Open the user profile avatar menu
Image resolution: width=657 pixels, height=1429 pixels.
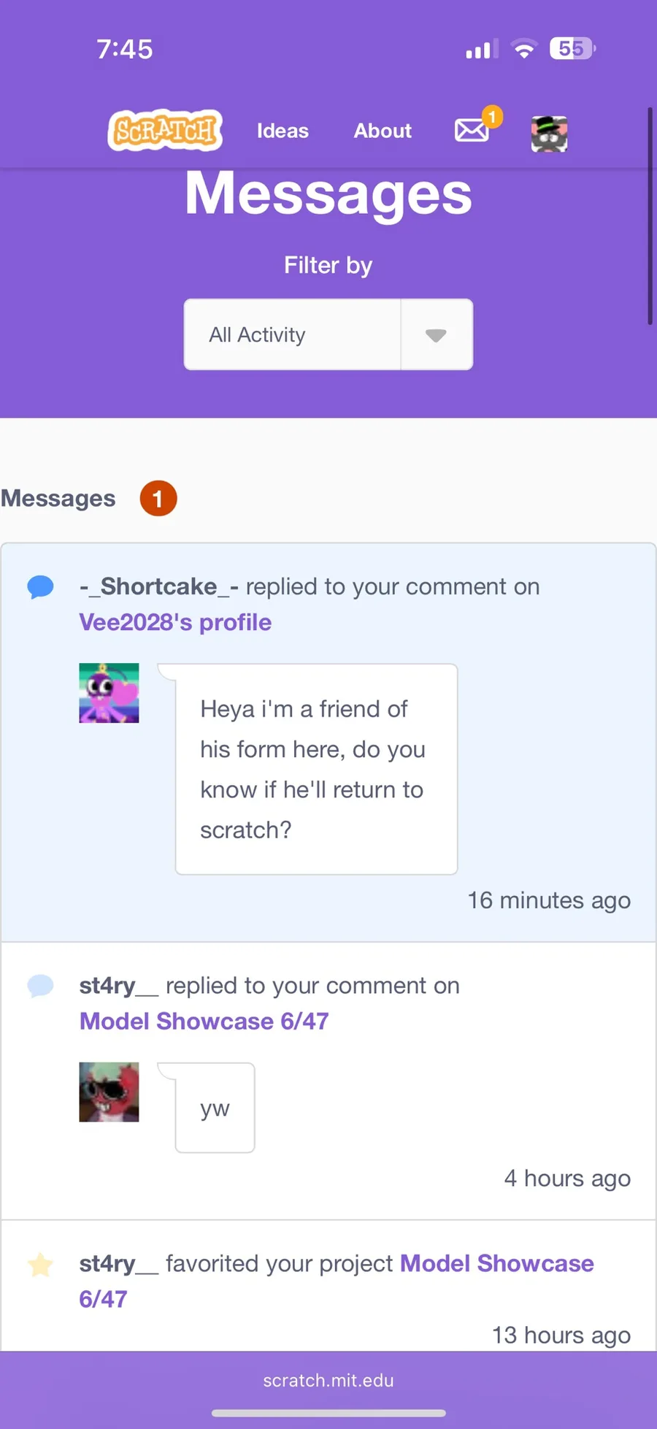pos(550,134)
